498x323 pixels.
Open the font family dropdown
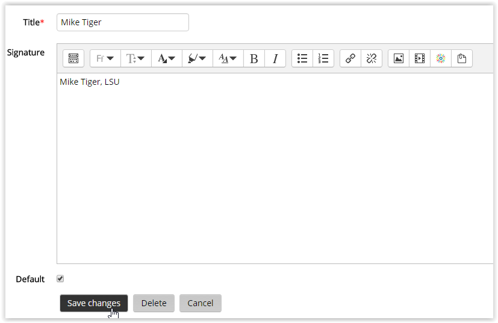tap(105, 58)
